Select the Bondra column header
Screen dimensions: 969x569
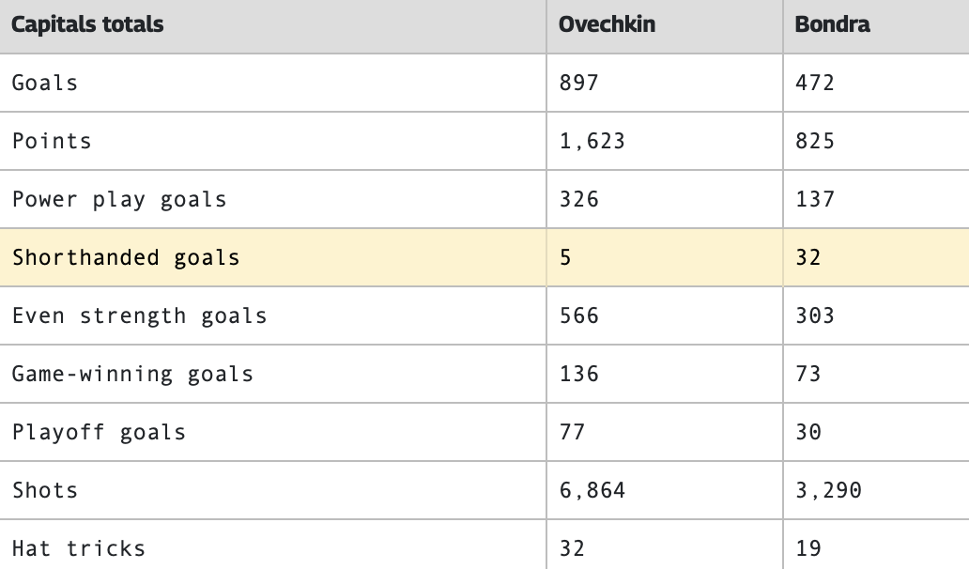(832, 24)
